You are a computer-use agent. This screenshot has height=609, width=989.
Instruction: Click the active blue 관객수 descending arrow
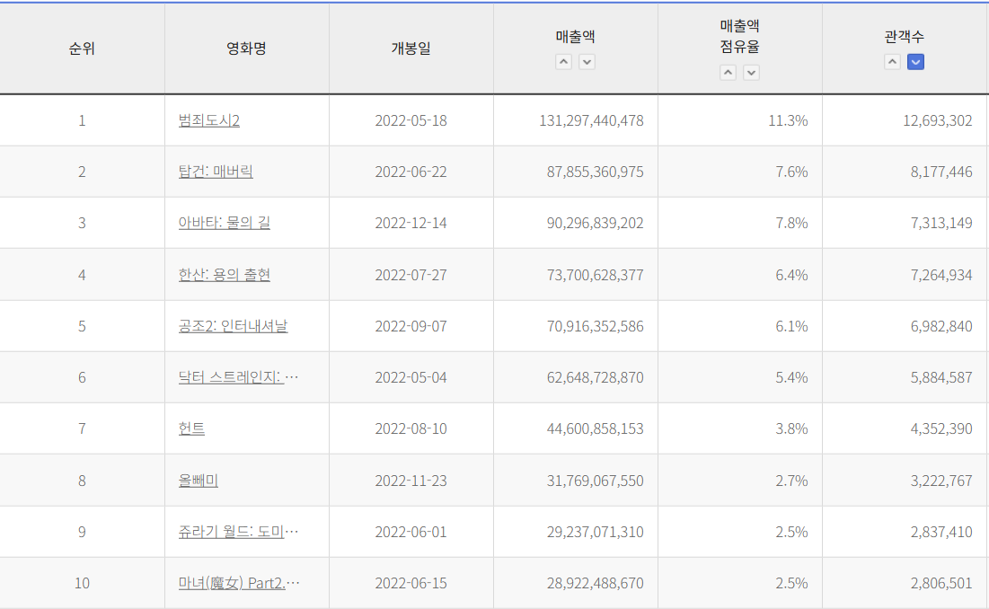(915, 62)
